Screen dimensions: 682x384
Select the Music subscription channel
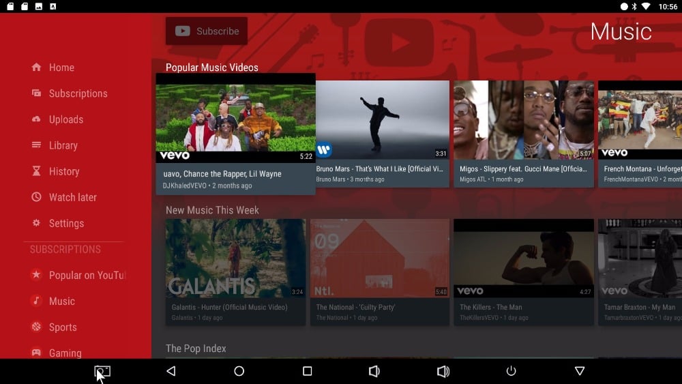point(53,301)
